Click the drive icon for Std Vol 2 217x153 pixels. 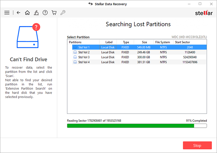[75, 52]
